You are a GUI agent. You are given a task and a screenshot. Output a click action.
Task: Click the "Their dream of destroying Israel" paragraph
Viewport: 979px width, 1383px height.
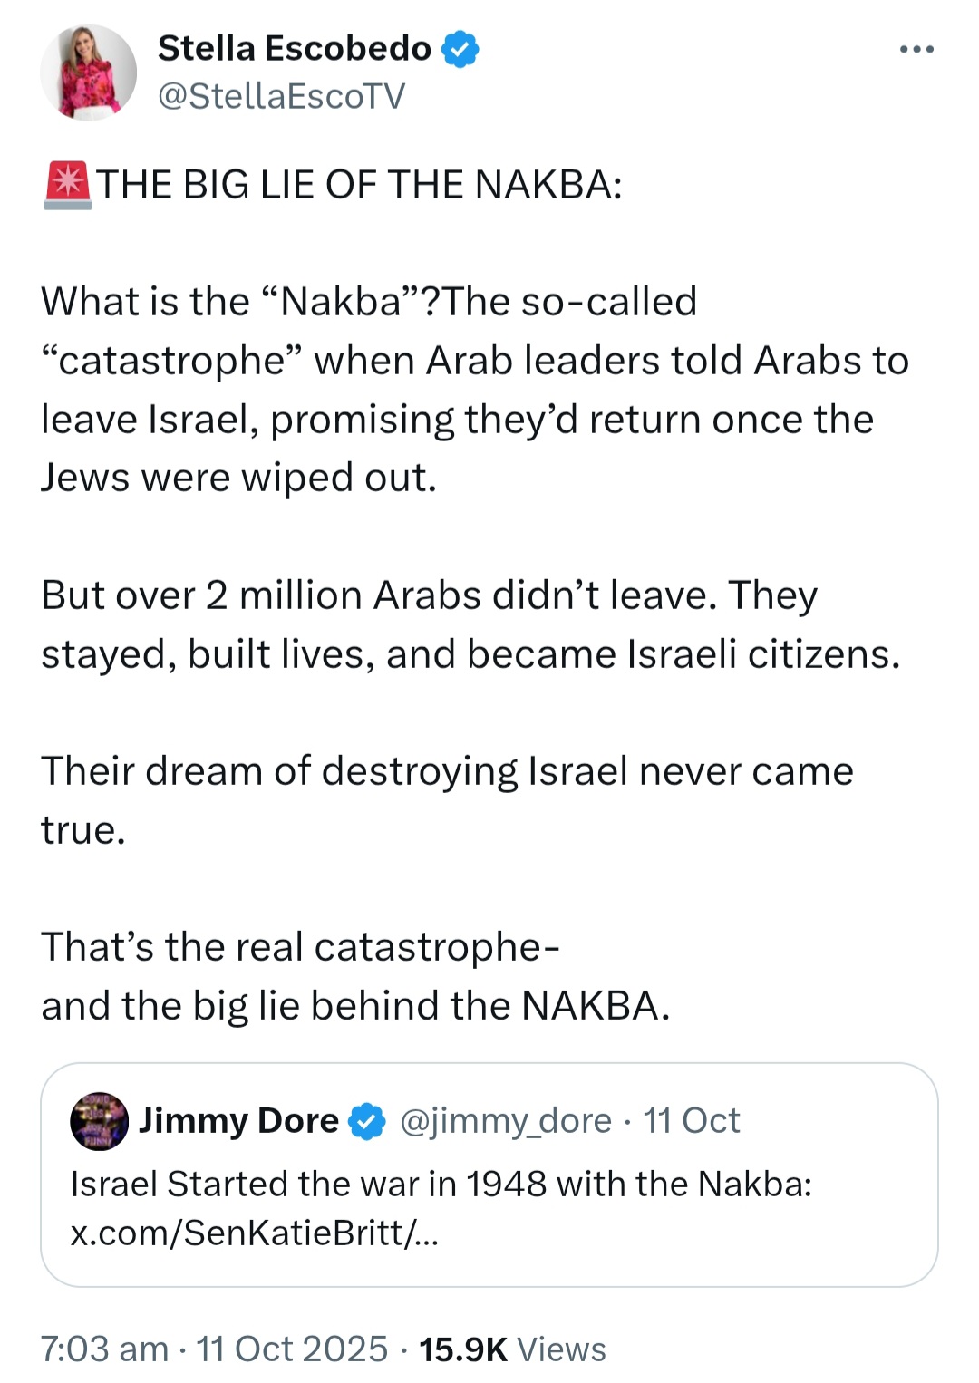[x=448, y=800]
